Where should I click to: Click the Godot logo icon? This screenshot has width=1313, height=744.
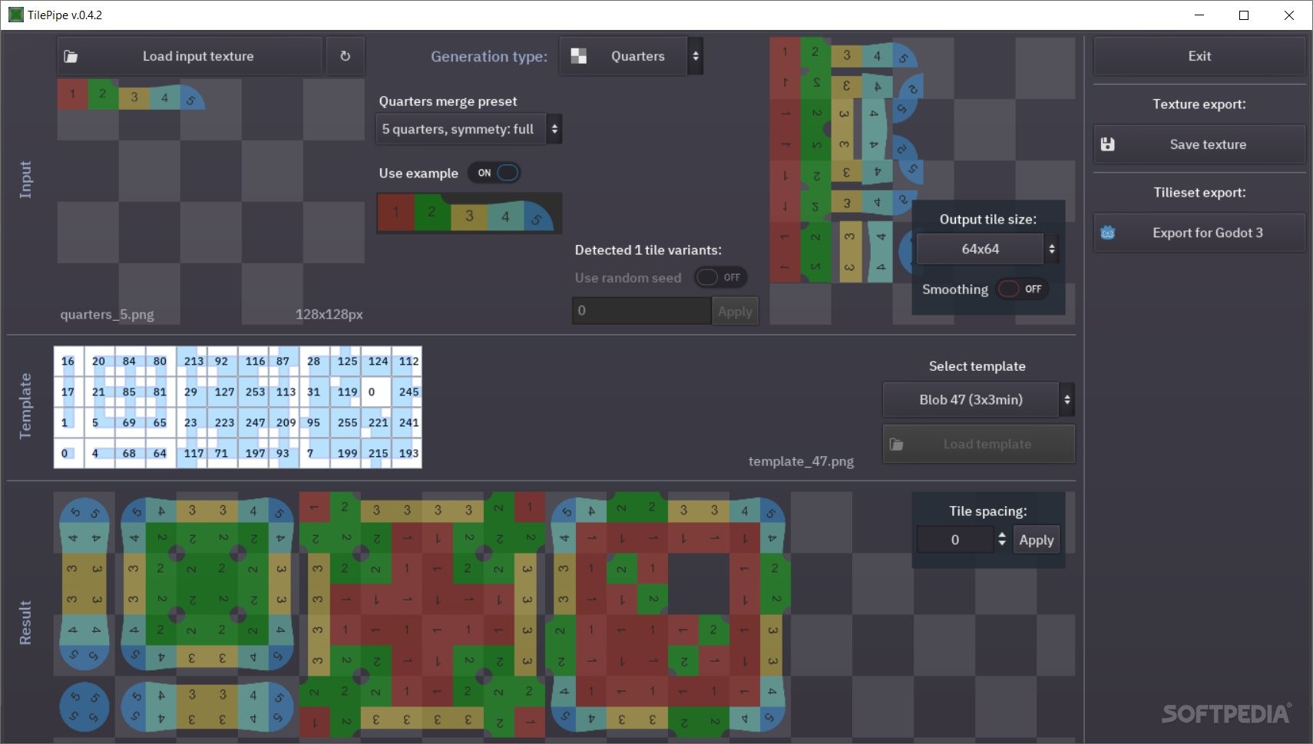[x=1107, y=233]
